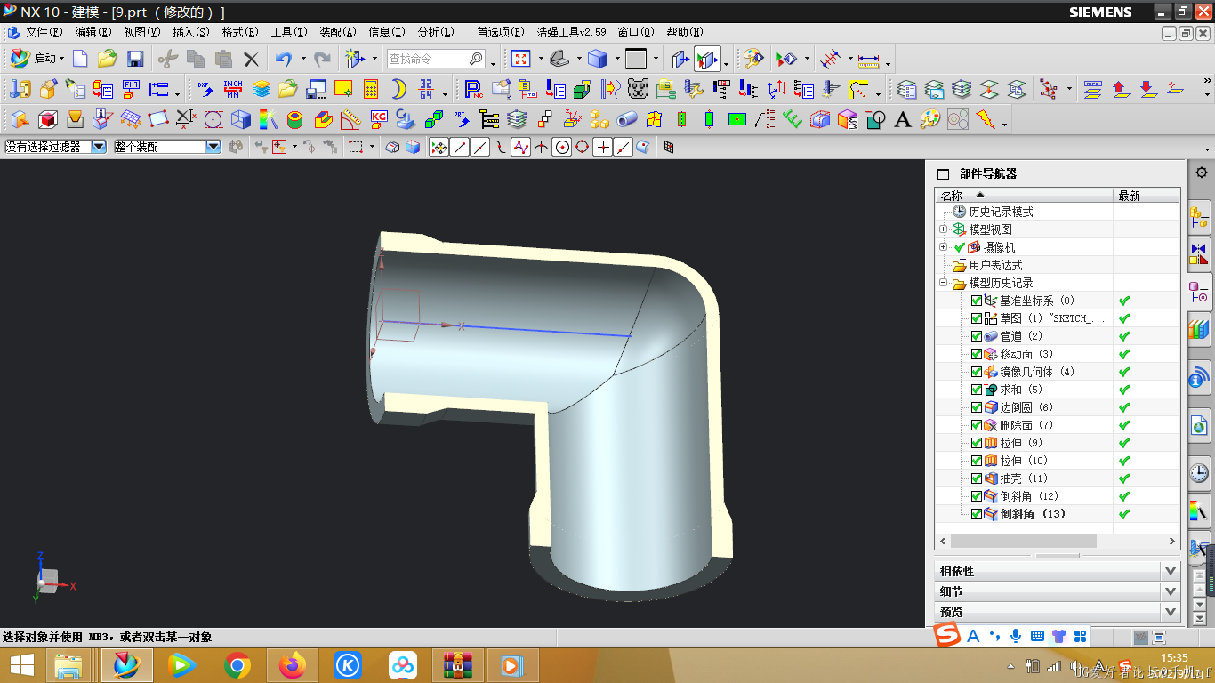
Task: Open the 浩强工具v2.59 menu
Action: [571, 32]
